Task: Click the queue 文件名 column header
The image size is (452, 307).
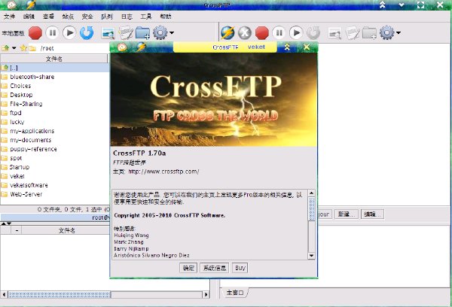Action: 67,230
